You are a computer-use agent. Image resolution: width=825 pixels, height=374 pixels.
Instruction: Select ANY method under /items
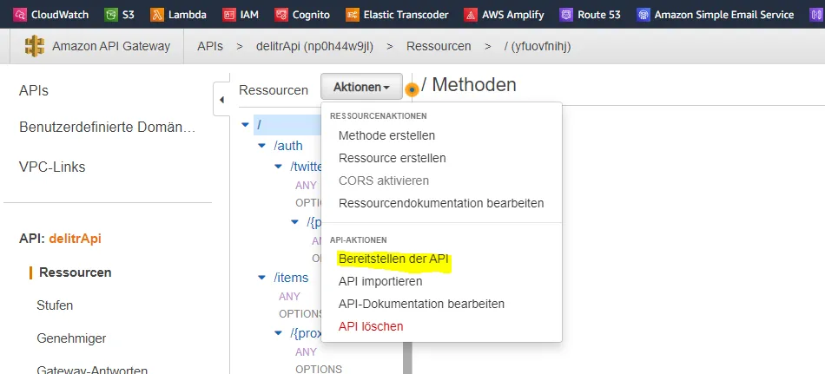[x=289, y=297]
